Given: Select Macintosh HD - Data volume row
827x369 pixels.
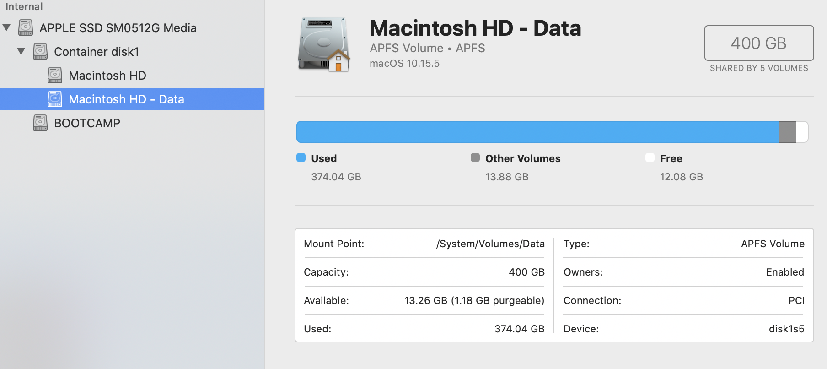Looking at the screenshot, I should pyautogui.click(x=132, y=99).
